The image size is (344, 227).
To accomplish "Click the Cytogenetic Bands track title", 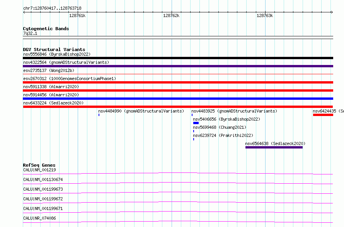I will click(46, 29).
